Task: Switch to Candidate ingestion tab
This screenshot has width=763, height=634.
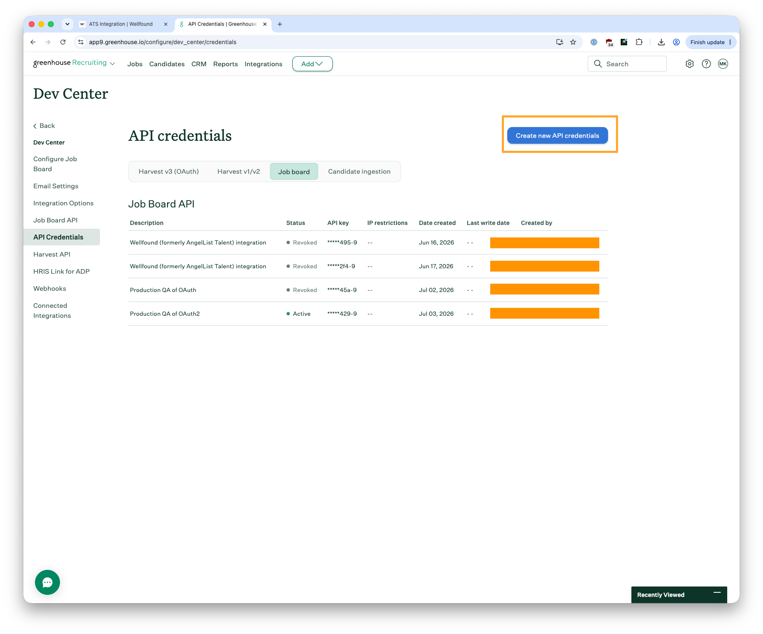Action: coord(359,172)
